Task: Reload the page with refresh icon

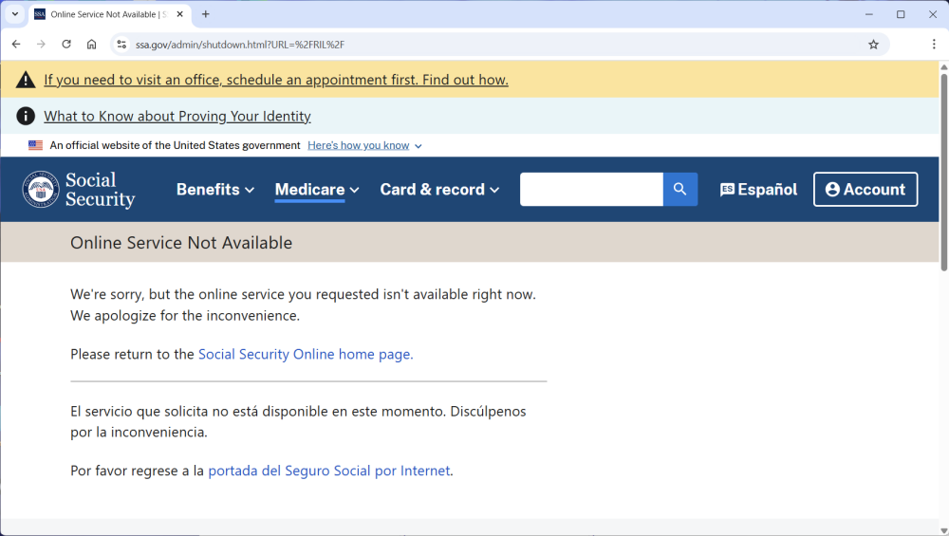Action: [66, 45]
